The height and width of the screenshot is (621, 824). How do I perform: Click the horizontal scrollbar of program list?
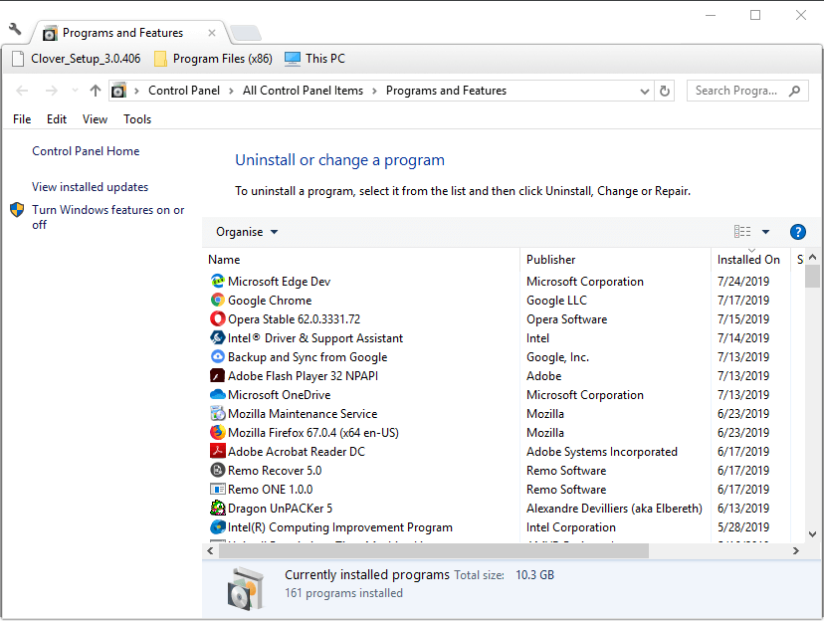[434, 551]
